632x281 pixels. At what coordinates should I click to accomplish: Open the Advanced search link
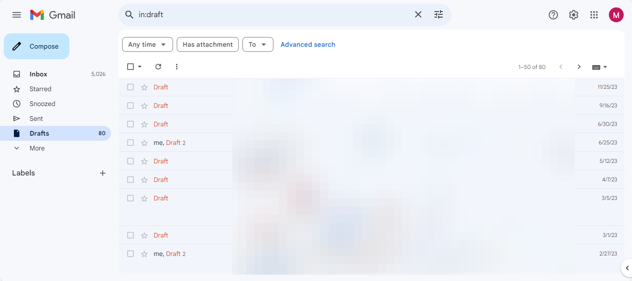point(308,44)
